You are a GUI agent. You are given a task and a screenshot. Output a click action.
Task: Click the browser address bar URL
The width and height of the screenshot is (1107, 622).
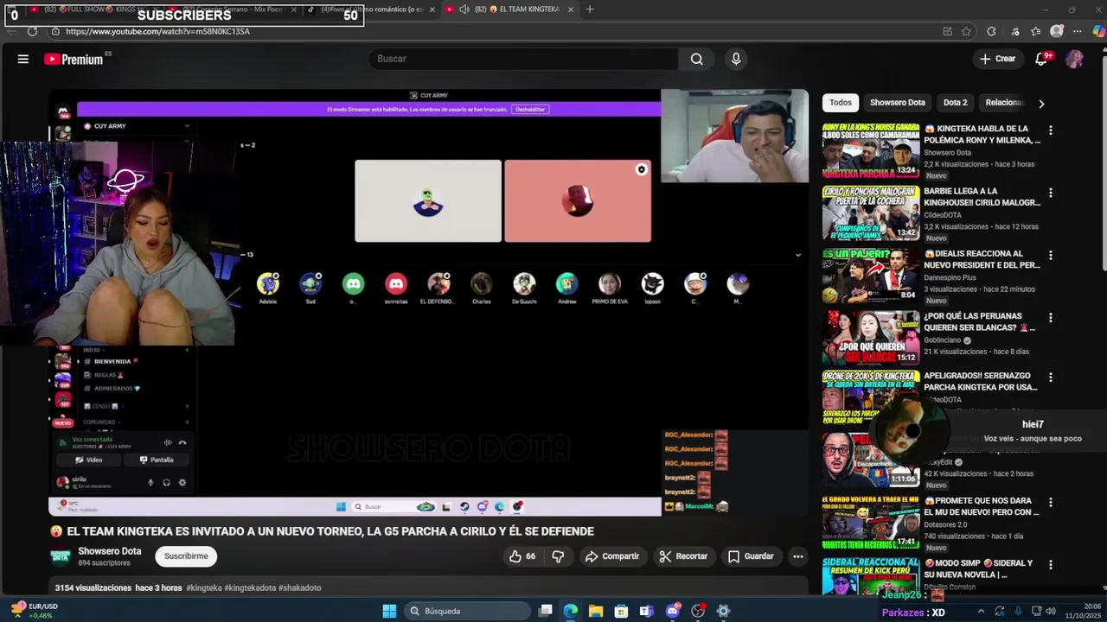pyautogui.click(x=157, y=31)
